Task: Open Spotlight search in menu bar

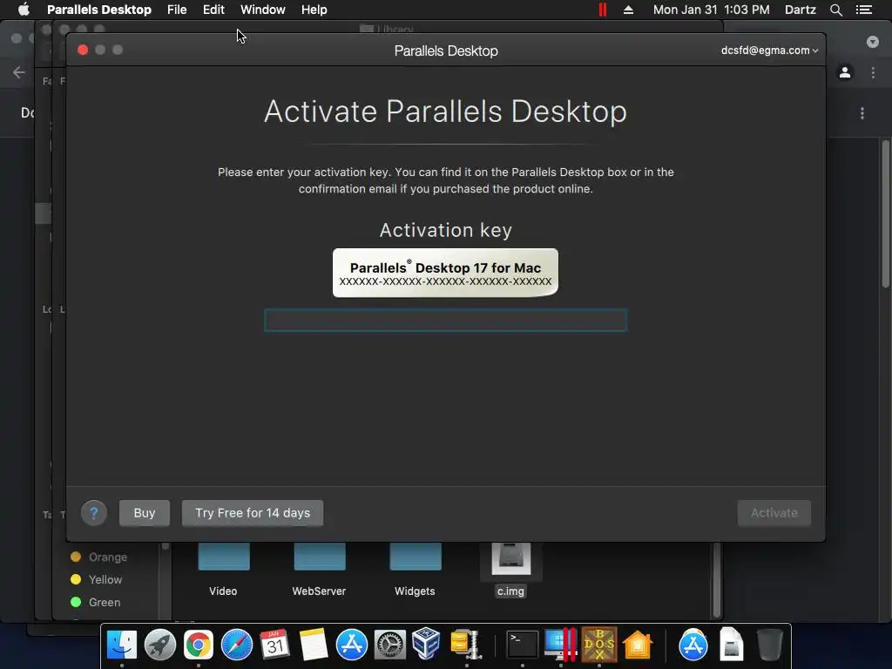Action: (x=835, y=10)
